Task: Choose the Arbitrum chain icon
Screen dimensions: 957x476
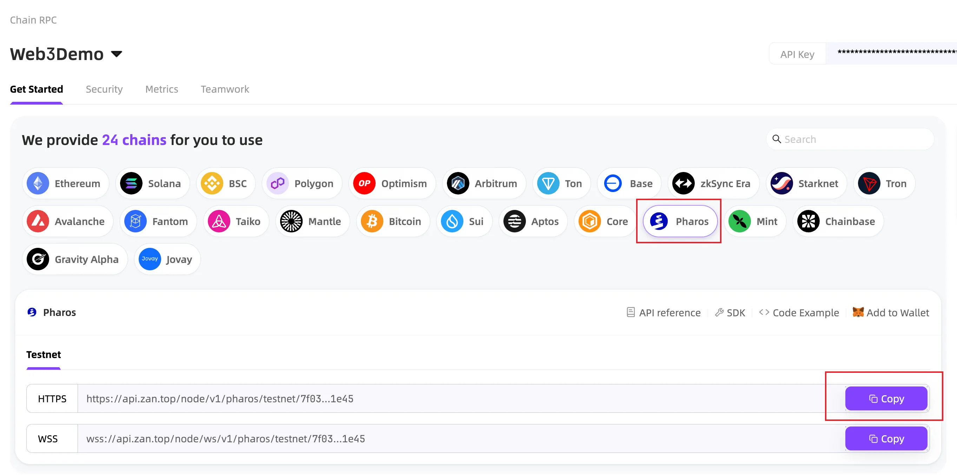Action: (458, 183)
